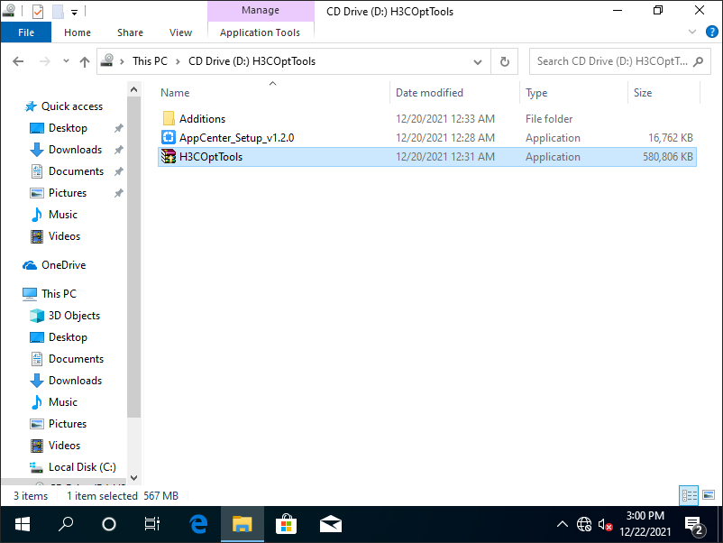Click This PC in the address bar

click(x=150, y=61)
